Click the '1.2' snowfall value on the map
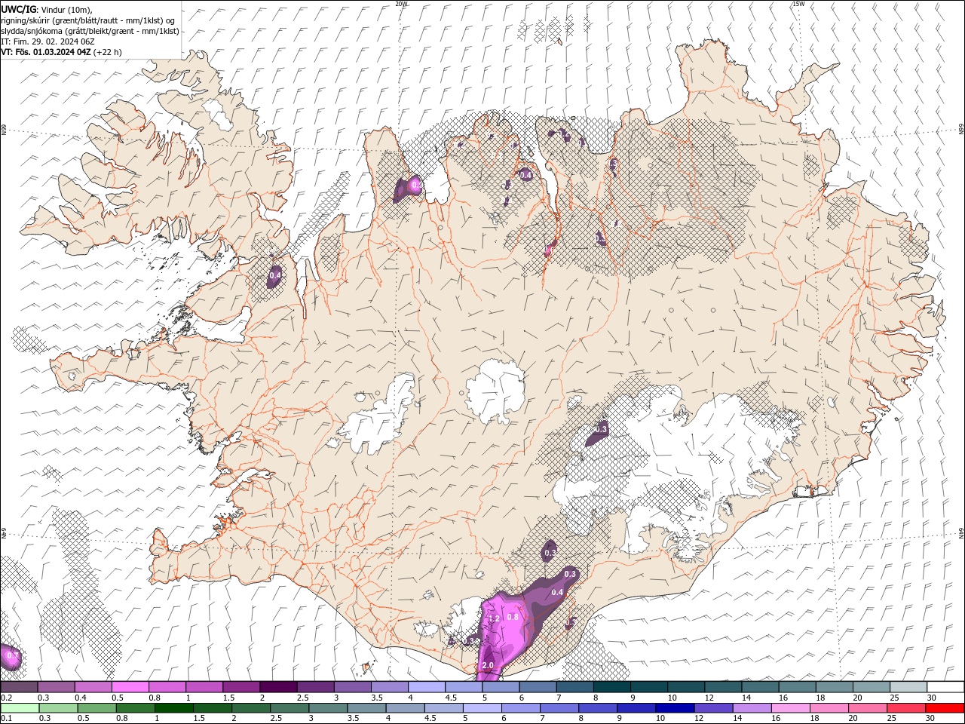The height and width of the screenshot is (724, 965). click(495, 618)
